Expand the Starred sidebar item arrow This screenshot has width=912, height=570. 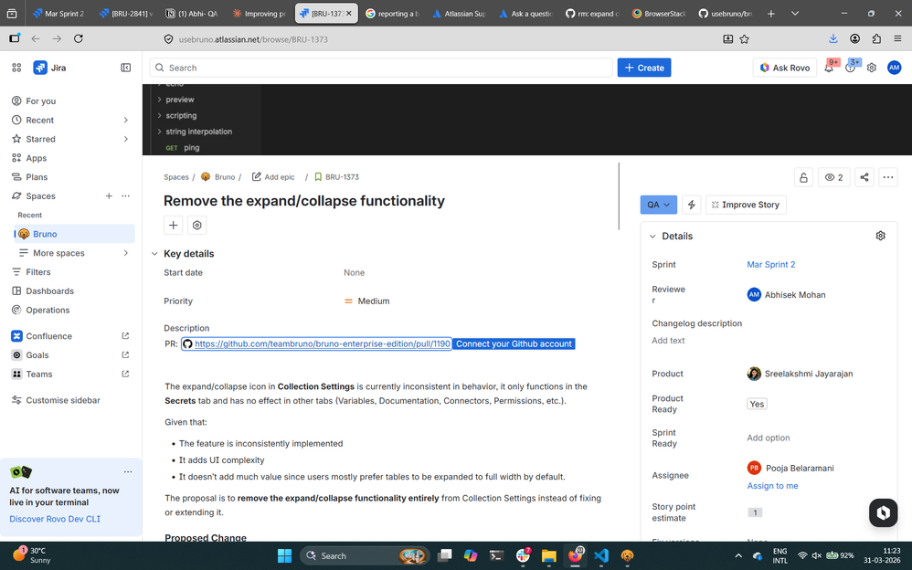(x=125, y=139)
